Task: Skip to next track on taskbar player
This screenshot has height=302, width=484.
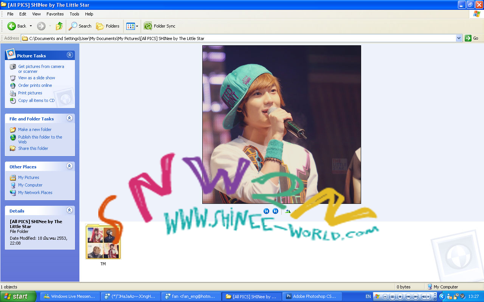Action: click(416, 297)
